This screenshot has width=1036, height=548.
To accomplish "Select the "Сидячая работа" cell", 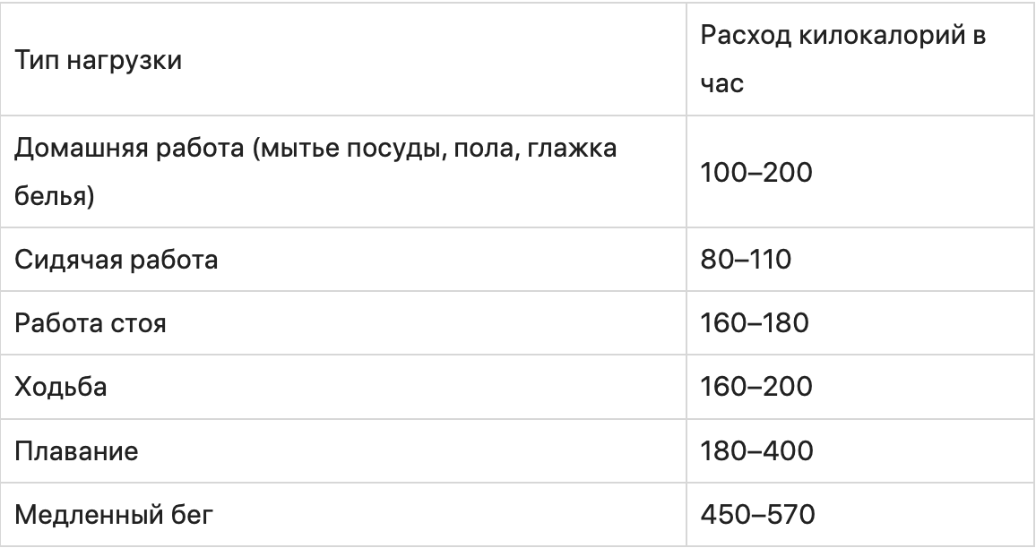I will [x=117, y=261].
